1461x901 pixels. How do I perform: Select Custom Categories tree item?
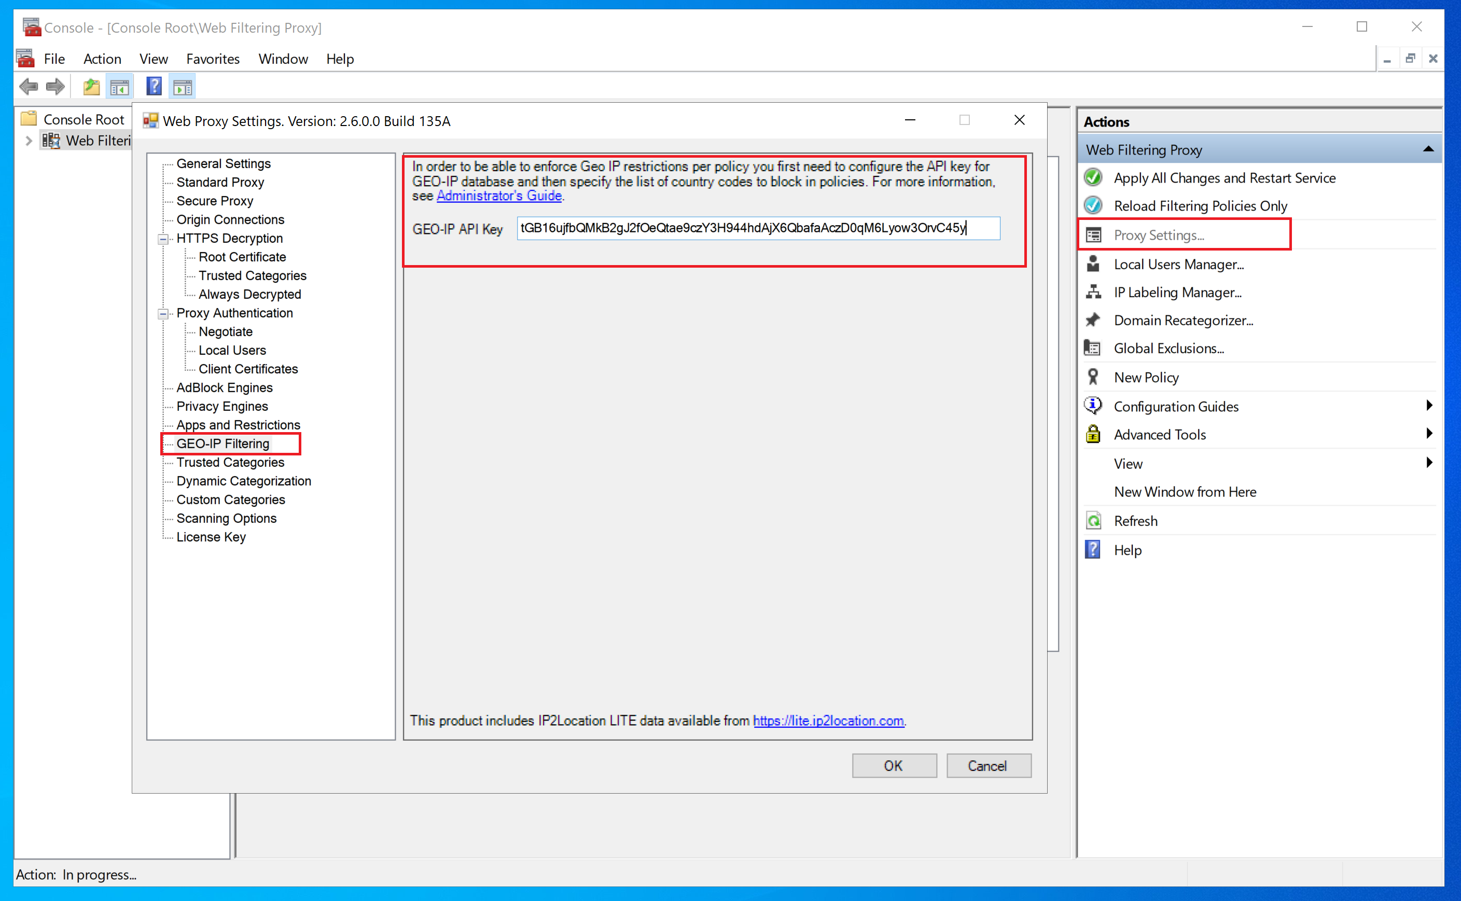click(231, 500)
